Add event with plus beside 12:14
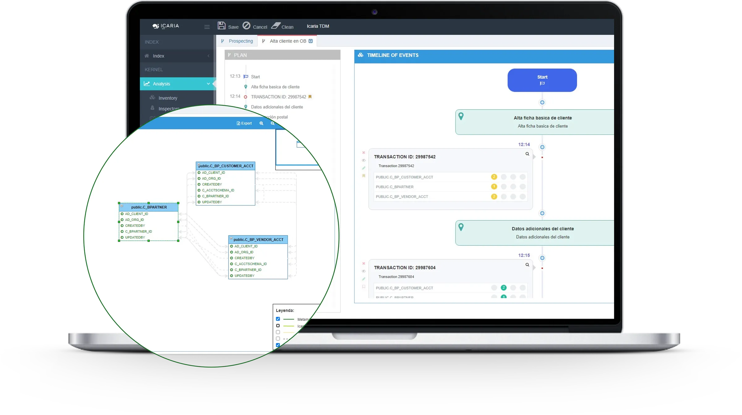Screen dimensions: 742x415 (542, 147)
